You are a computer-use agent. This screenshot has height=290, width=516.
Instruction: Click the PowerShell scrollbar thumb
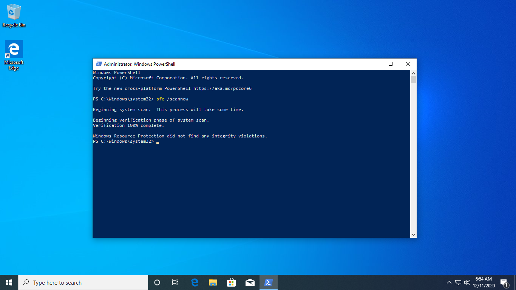click(414, 79)
